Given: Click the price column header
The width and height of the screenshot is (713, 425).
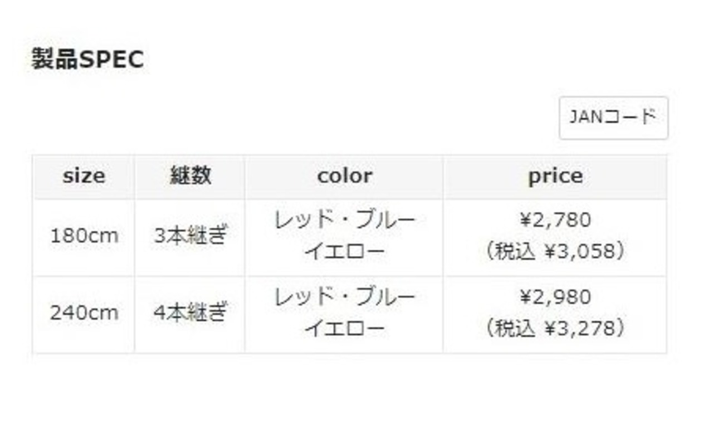Looking at the screenshot, I should tap(555, 177).
